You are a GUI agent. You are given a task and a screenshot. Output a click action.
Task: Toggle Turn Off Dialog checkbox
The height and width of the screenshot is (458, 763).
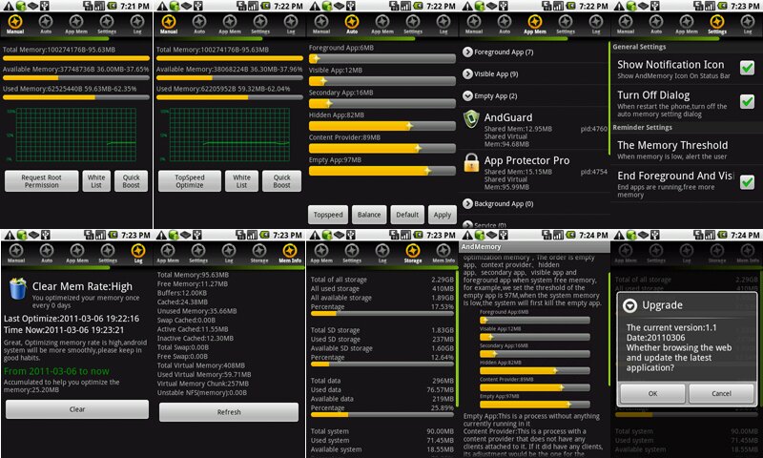pos(747,101)
